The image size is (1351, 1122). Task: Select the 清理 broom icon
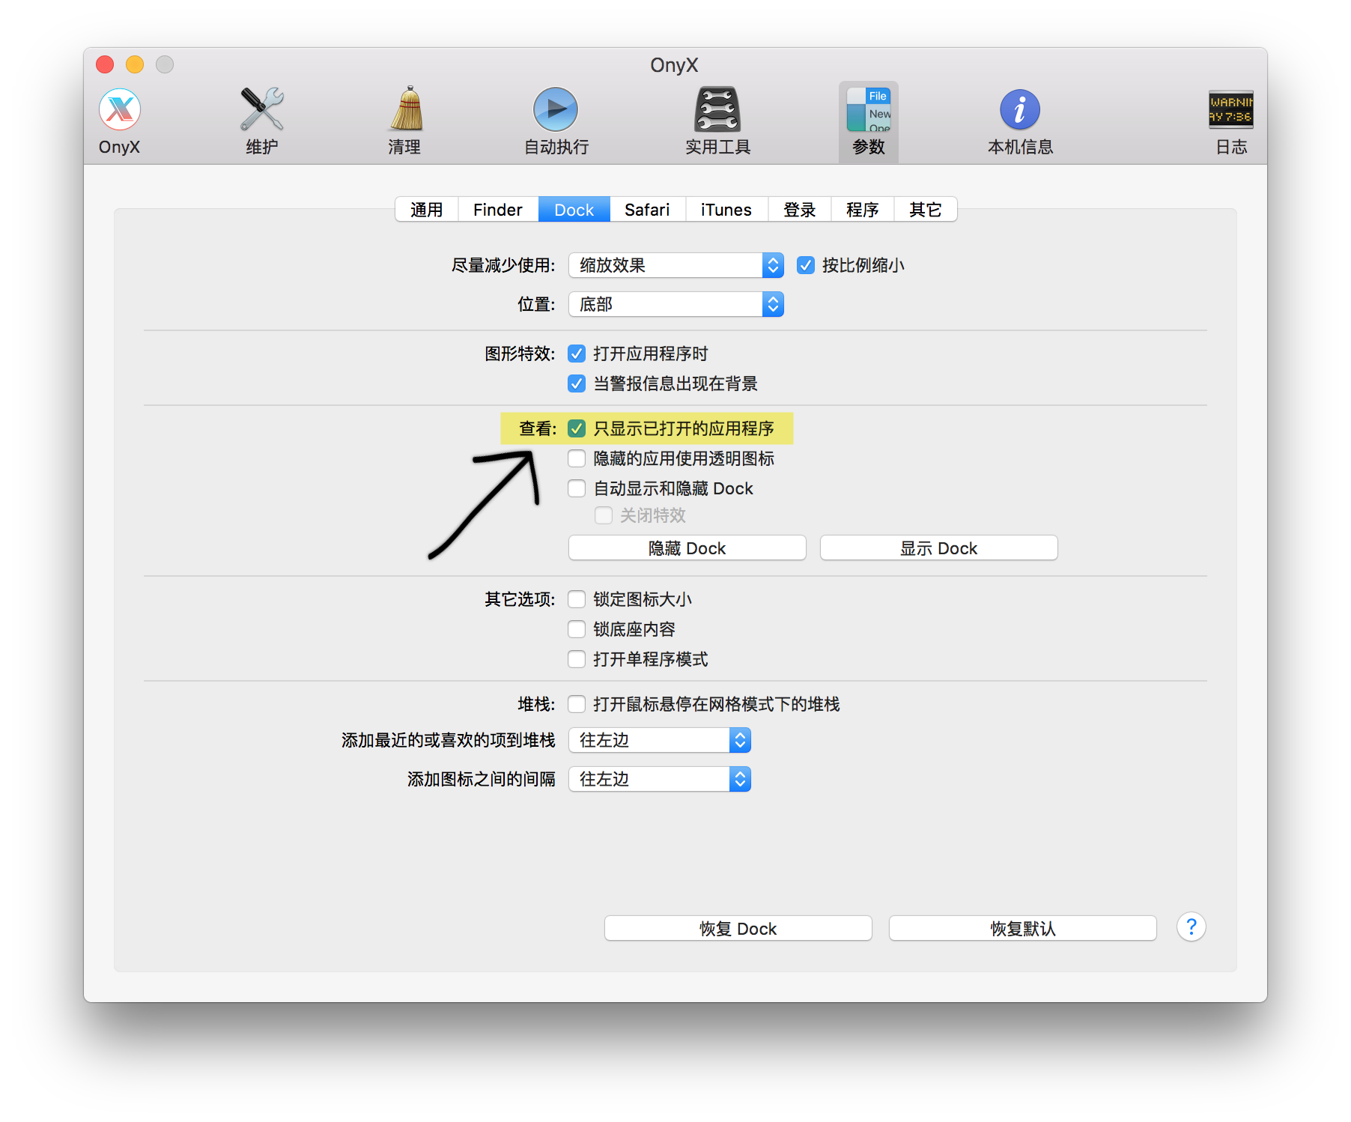tap(405, 121)
